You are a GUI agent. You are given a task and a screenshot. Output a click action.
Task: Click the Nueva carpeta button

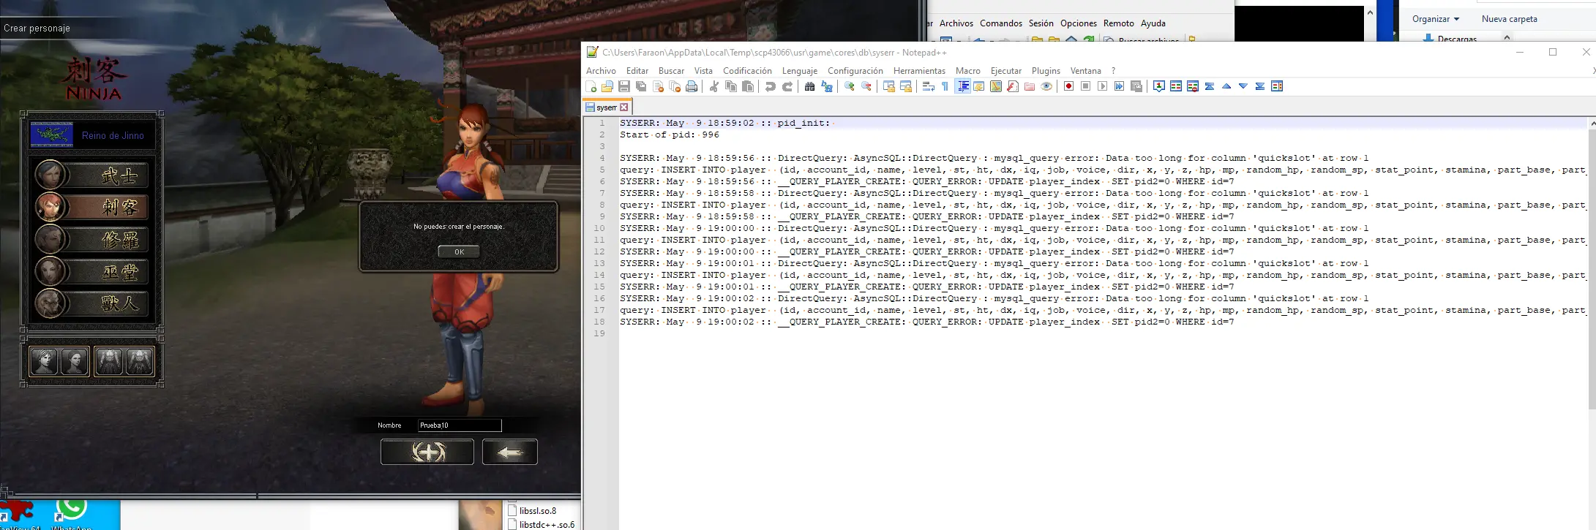pos(1509,19)
